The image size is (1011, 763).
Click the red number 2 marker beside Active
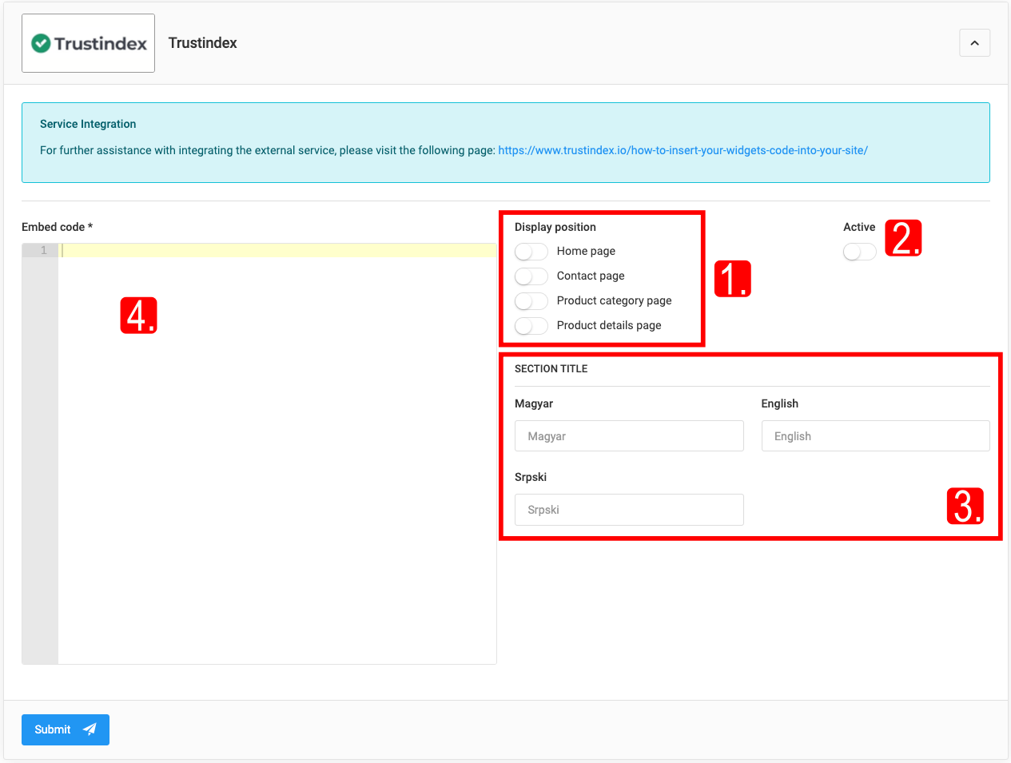pos(903,238)
